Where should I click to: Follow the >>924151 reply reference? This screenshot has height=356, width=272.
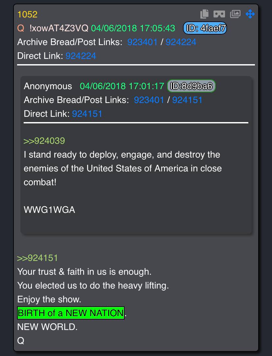[x=37, y=258]
